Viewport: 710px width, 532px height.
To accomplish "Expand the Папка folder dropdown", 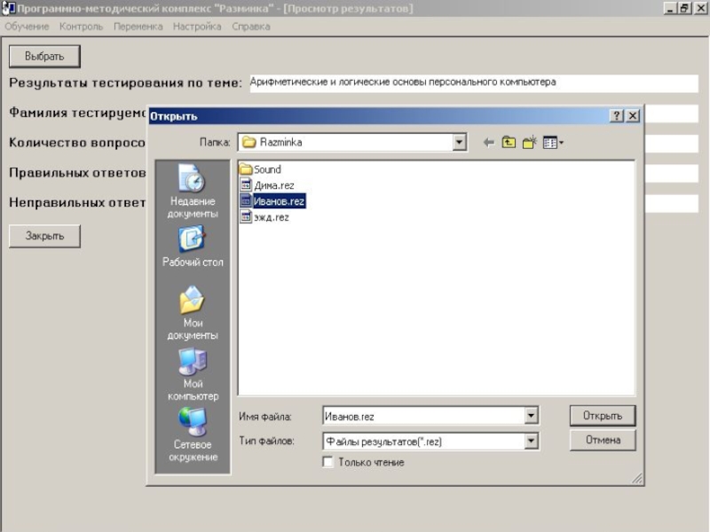I will point(459,142).
